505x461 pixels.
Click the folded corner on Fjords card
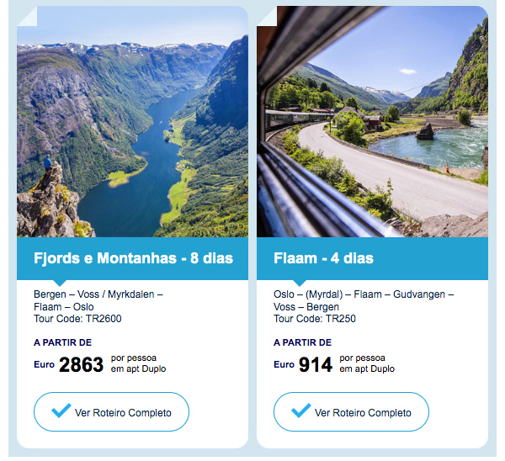click(x=27, y=16)
